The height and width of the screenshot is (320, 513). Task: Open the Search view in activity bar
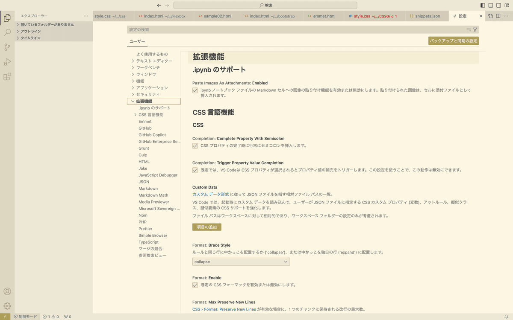7,33
